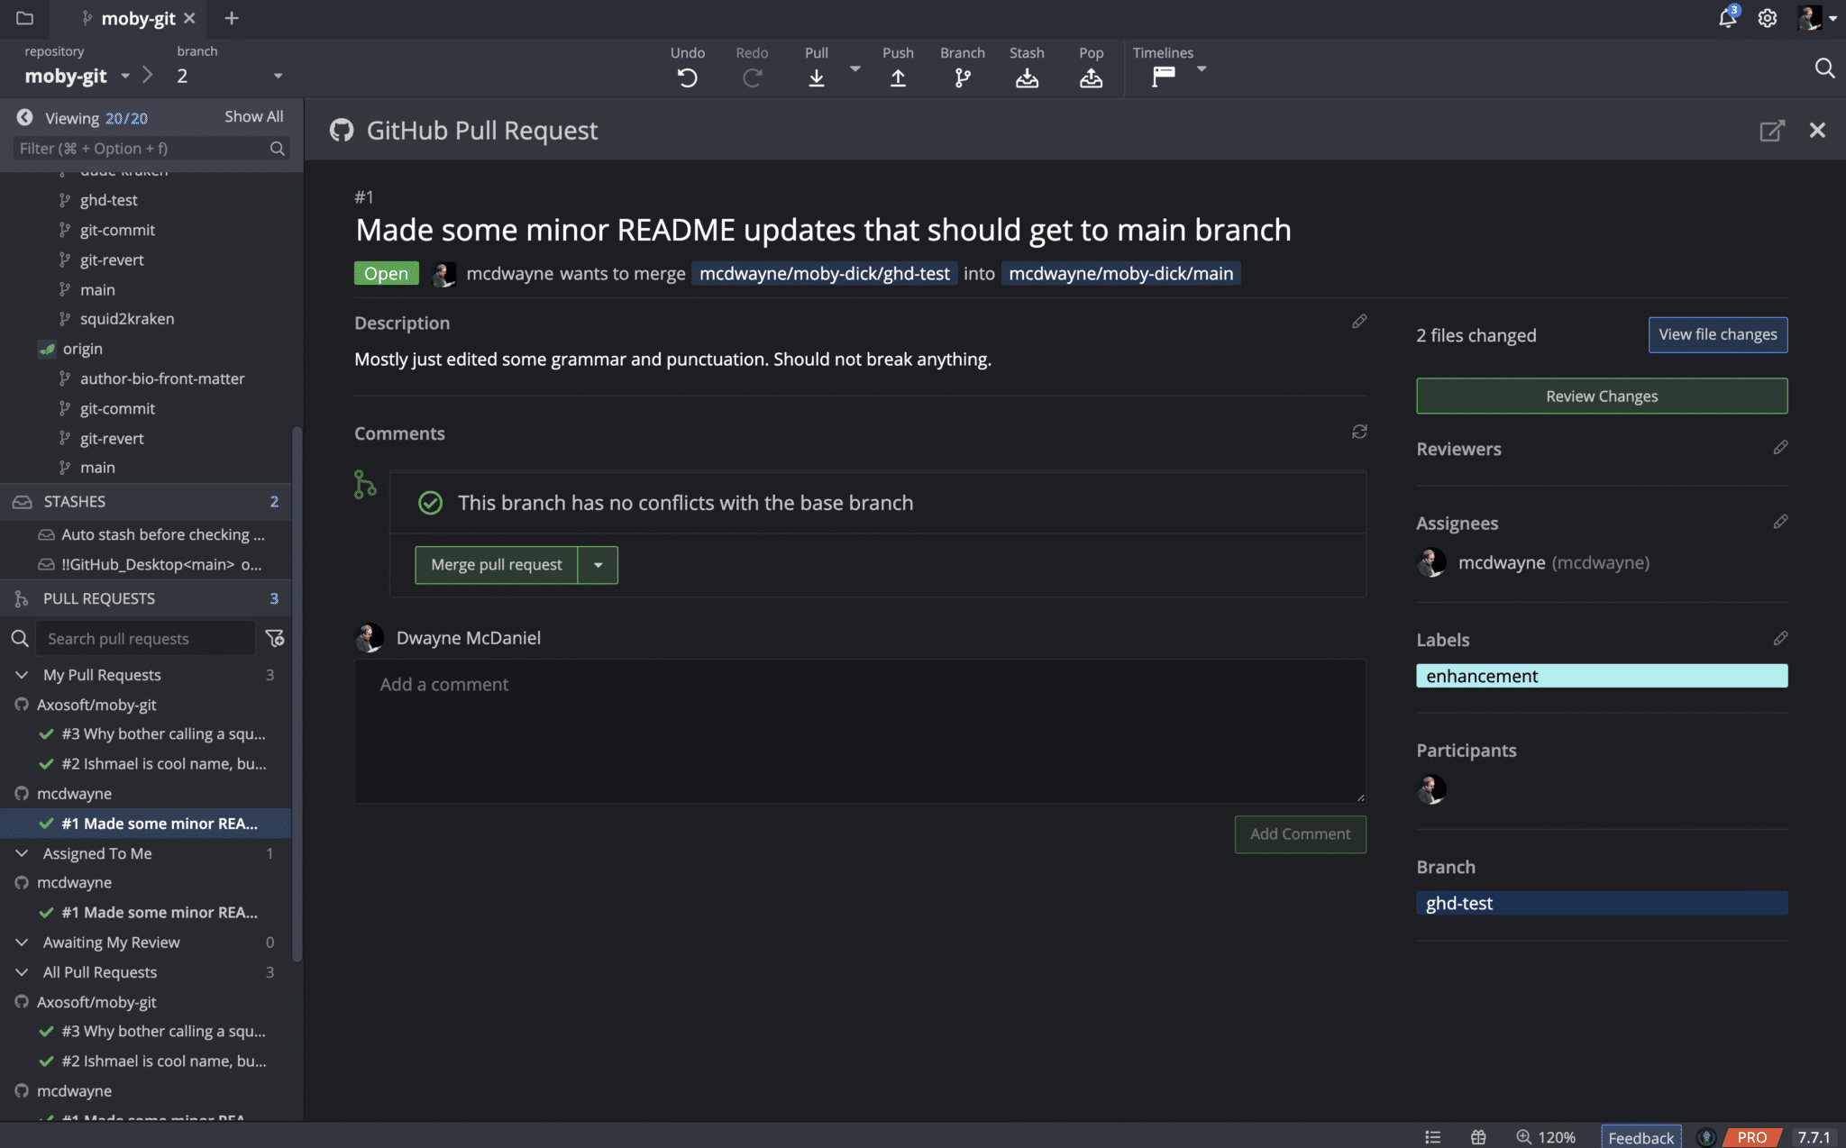Viewport: 1846px width, 1148px height.
Task: Click the Pop stash icon
Action: point(1091,77)
